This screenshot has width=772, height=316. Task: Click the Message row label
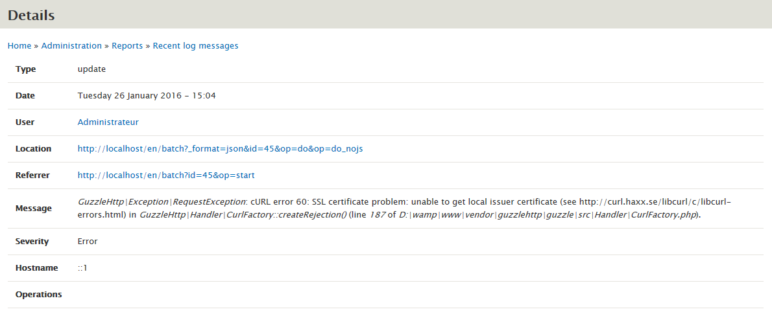34,209
